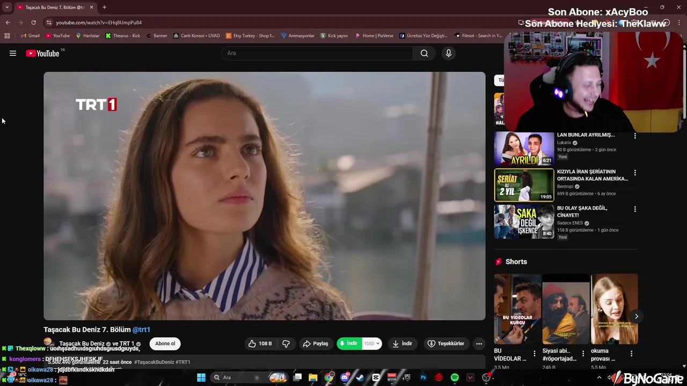This screenshot has height=386, width=687.
Task: Click the search magnifier button
Action: 425,53
